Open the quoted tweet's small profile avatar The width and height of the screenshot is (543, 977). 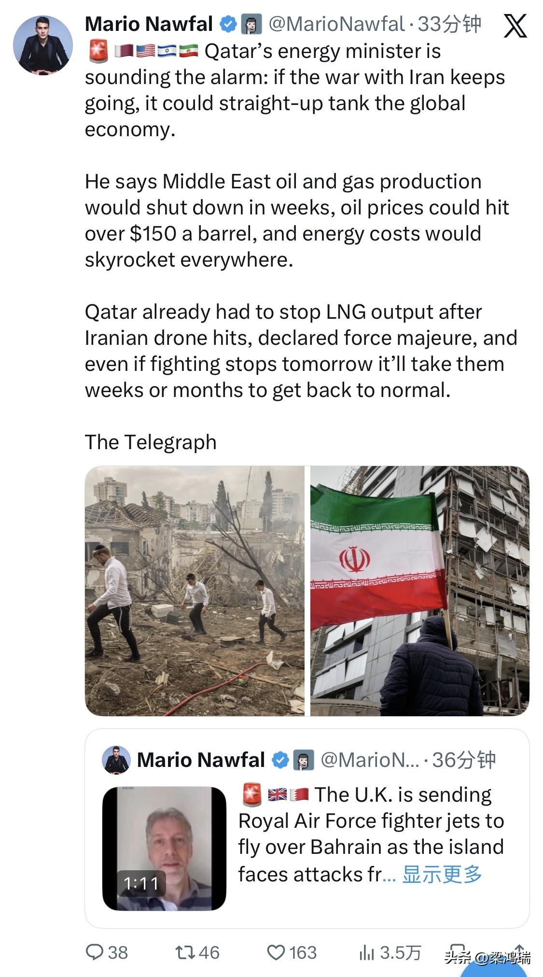tap(116, 760)
